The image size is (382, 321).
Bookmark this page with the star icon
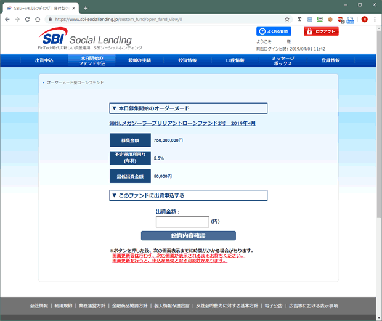pos(287,19)
